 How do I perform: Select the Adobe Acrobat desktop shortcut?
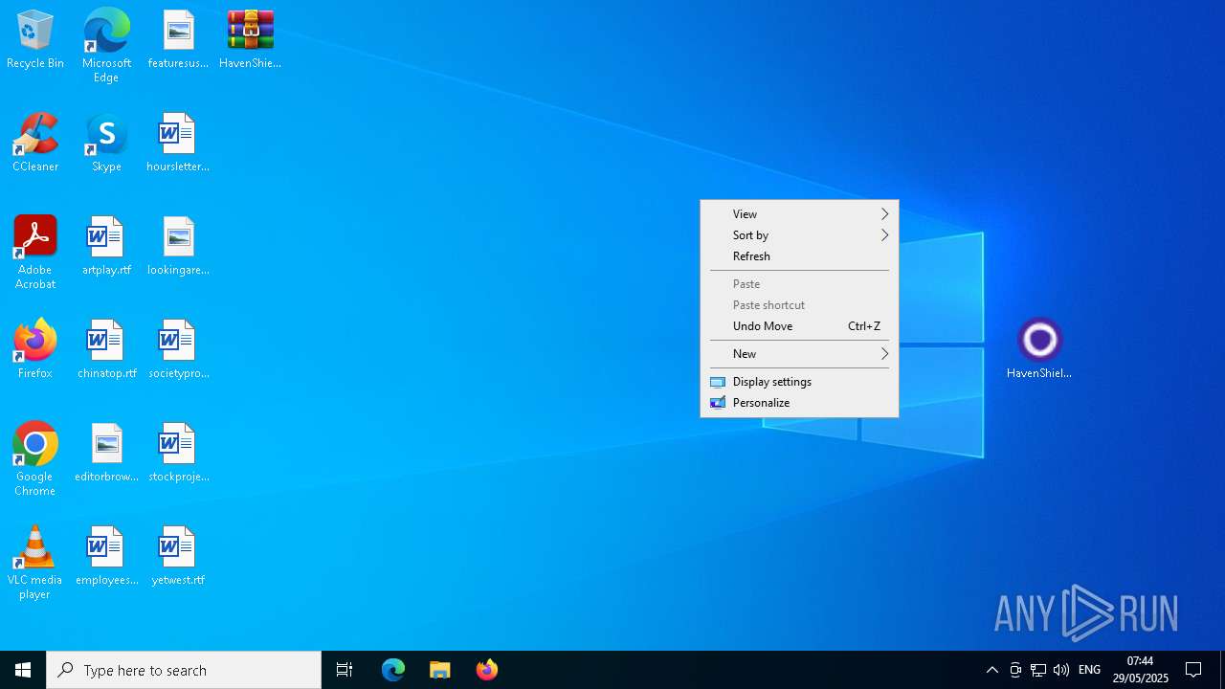(35, 253)
